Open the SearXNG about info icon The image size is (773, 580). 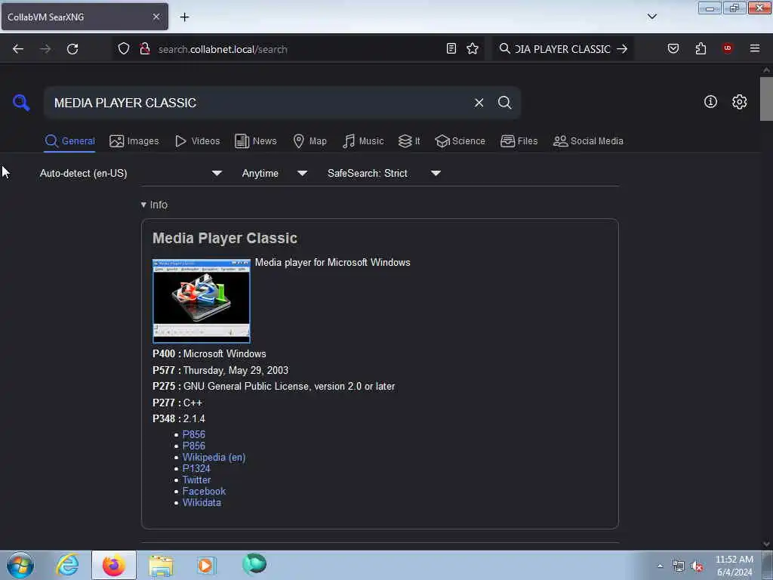(710, 102)
